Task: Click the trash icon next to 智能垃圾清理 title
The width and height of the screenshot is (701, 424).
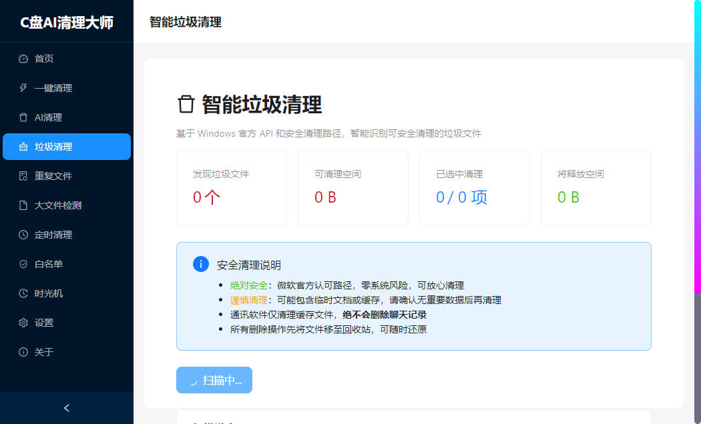Action: tap(186, 105)
